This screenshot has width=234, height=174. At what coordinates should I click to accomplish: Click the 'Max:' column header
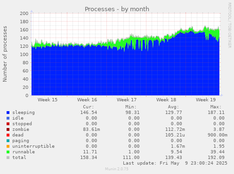click(216, 107)
